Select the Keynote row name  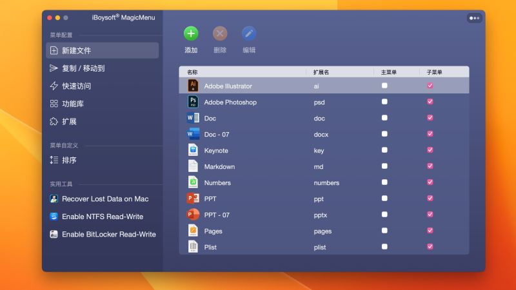click(x=216, y=151)
